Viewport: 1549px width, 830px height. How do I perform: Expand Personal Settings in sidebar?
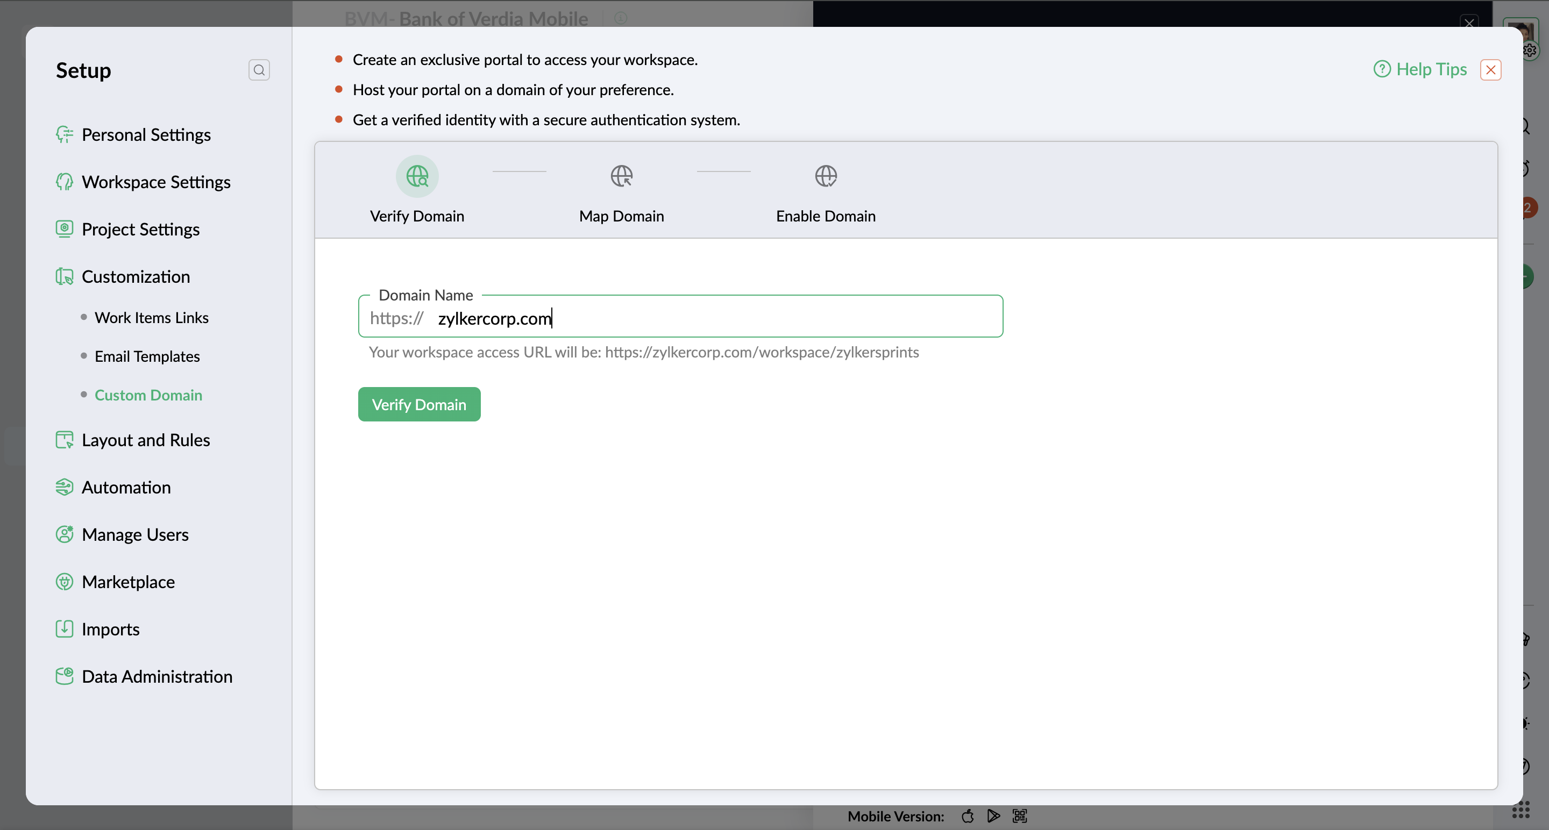tap(146, 134)
